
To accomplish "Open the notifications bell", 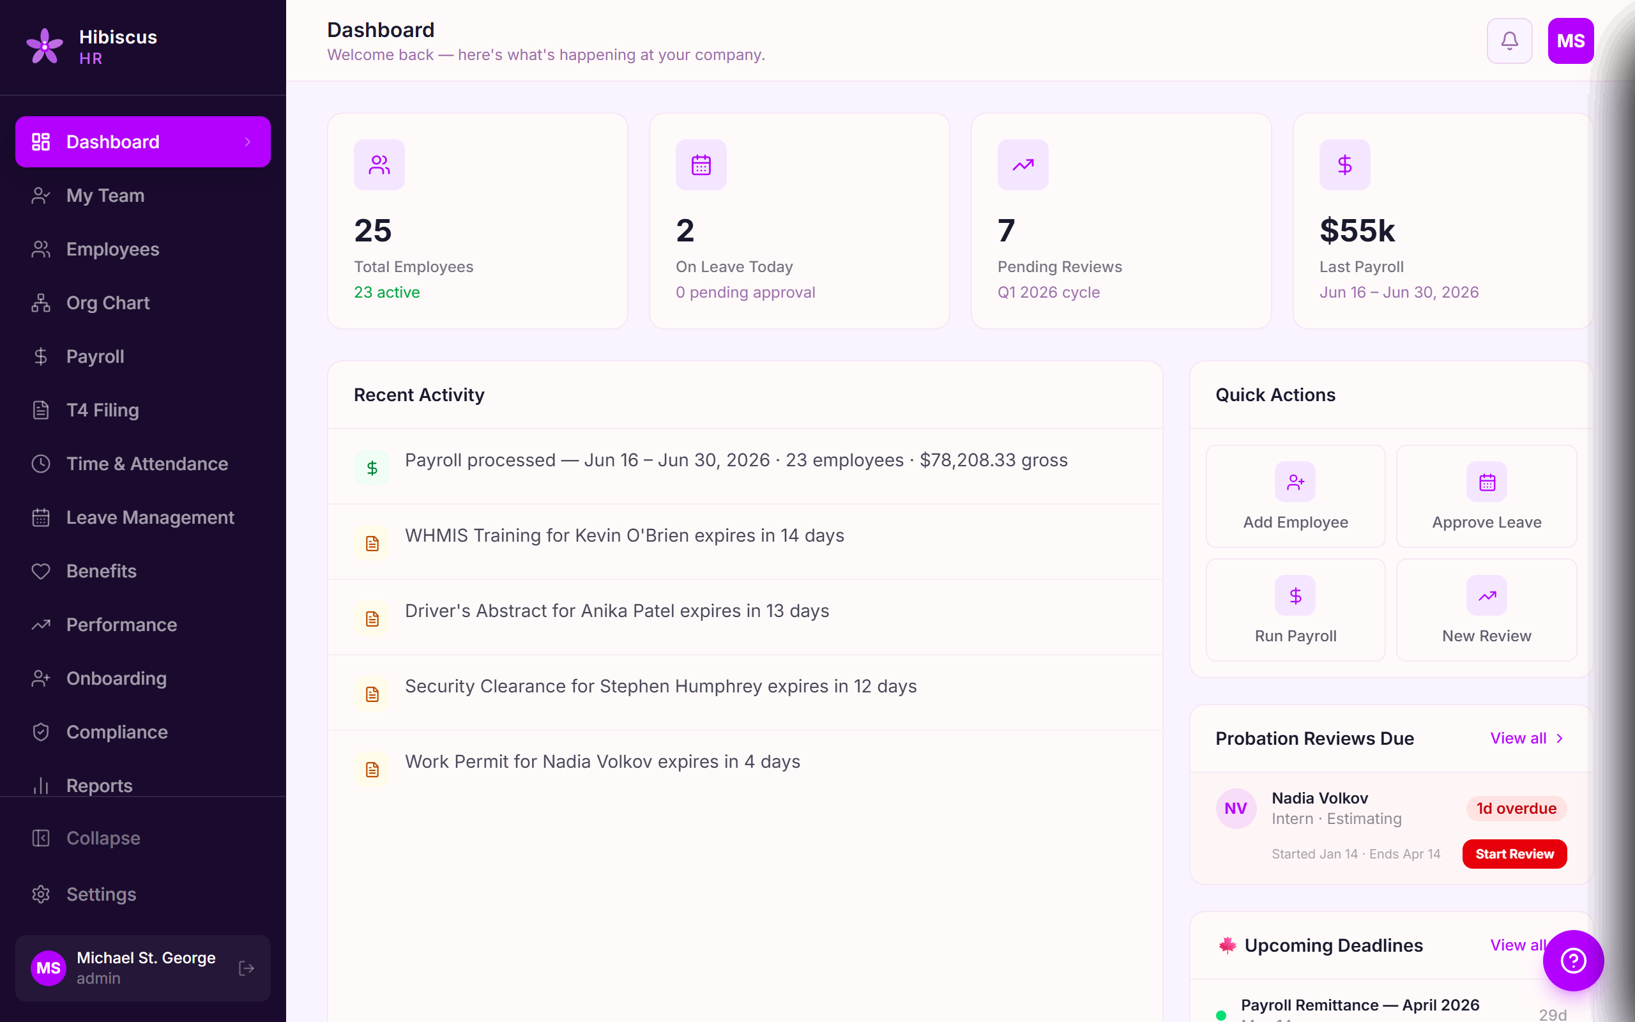I will 1509,42.
